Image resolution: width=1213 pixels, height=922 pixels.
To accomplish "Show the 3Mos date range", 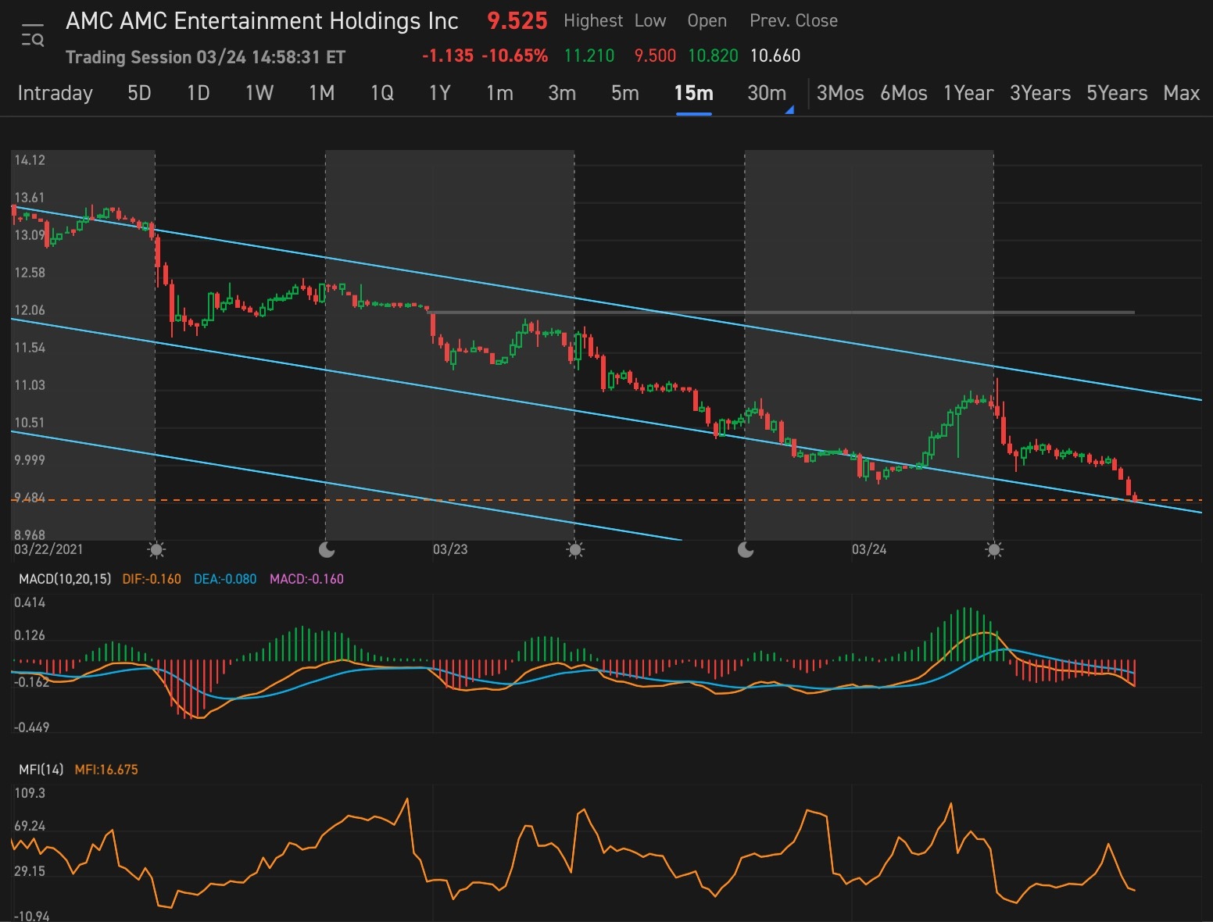I will tap(840, 93).
